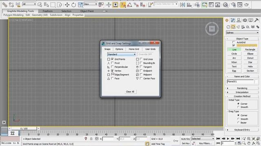261x146 pixels.
Task: Toggle Window/Crossing selection mode
Action: coord(60,5)
